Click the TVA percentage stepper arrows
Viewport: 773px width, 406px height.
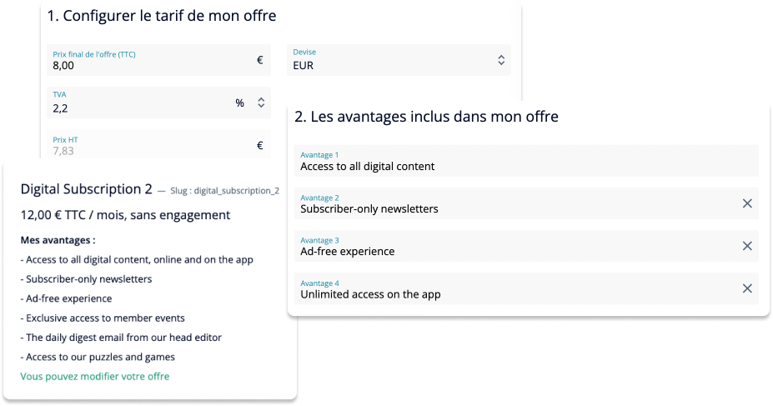click(261, 103)
